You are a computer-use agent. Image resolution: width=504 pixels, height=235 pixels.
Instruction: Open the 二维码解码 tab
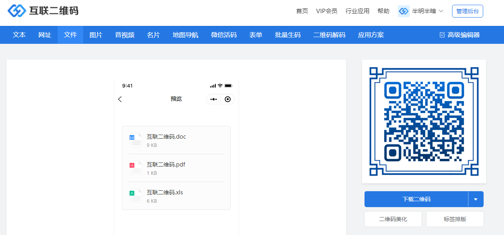(x=329, y=35)
